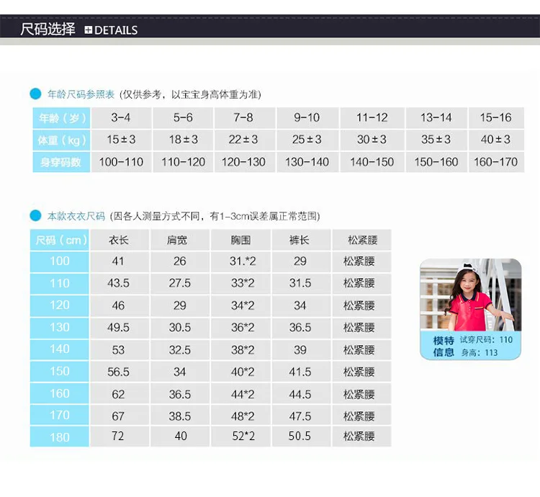Click weight cell 15±3
540x497 pixels.
[x=121, y=140]
